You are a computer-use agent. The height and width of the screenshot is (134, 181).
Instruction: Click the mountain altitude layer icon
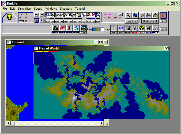(83, 28)
